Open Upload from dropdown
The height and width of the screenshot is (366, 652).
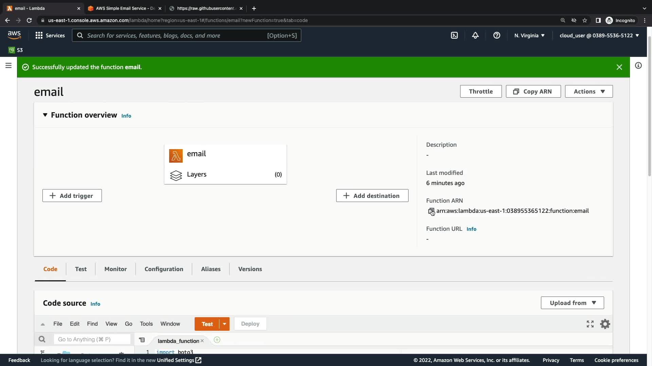tap(572, 303)
